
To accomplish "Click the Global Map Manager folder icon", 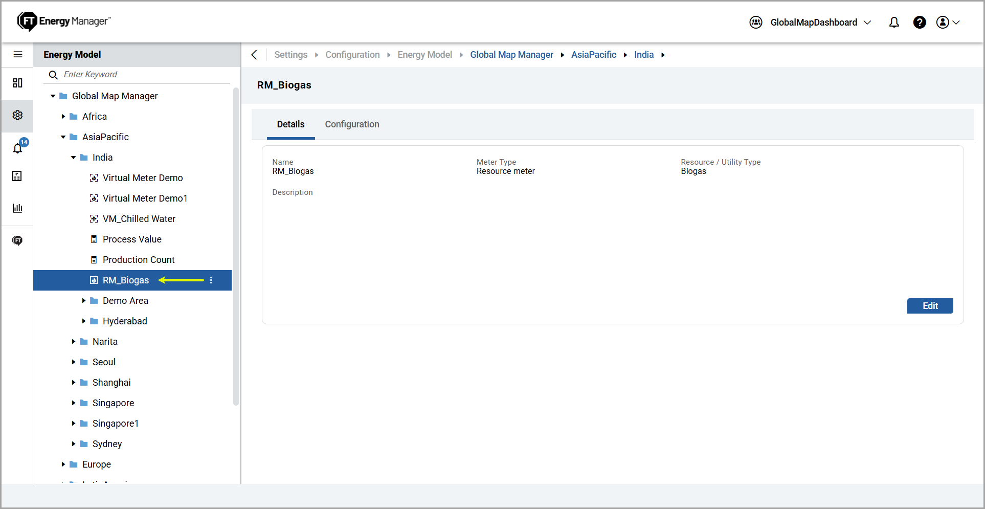I will click(x=63, y=96).
